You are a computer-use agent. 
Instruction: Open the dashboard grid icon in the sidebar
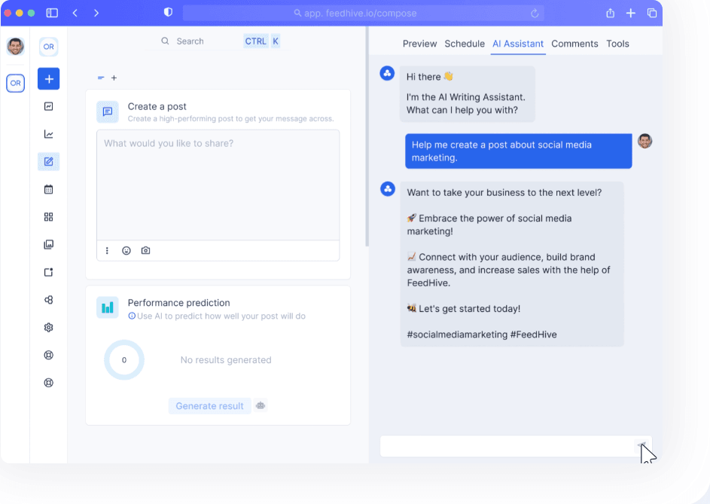pyautogui.click(x=48, y=216)
